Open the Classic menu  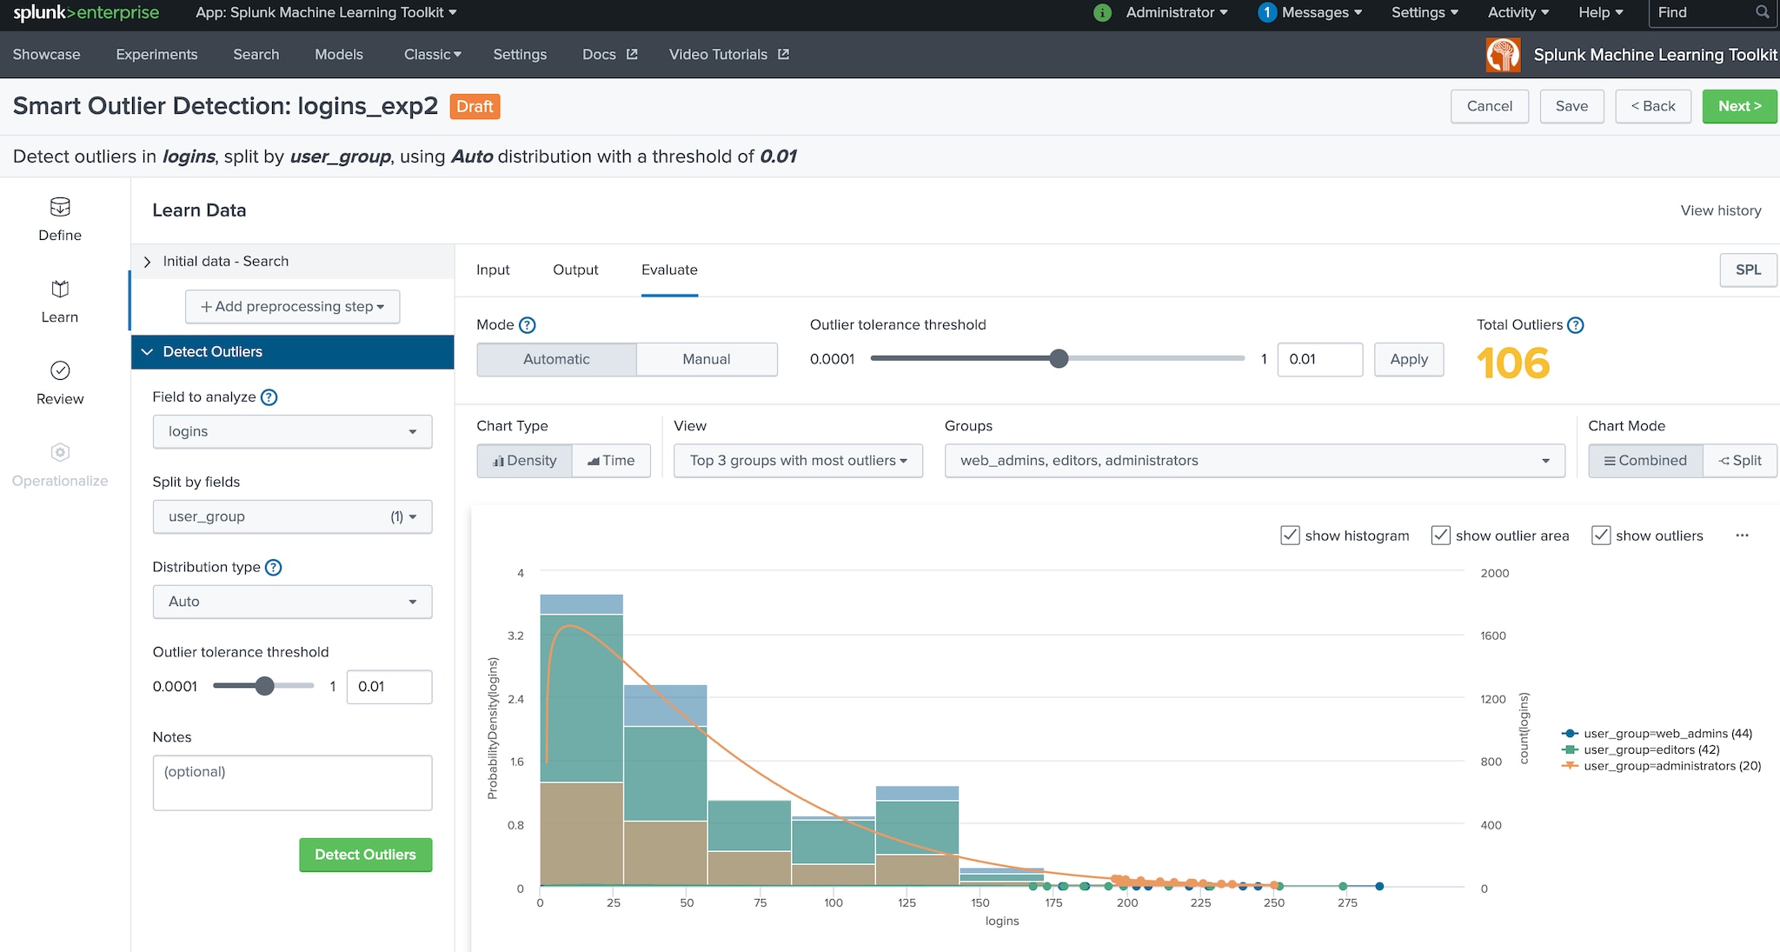point(433,54)
